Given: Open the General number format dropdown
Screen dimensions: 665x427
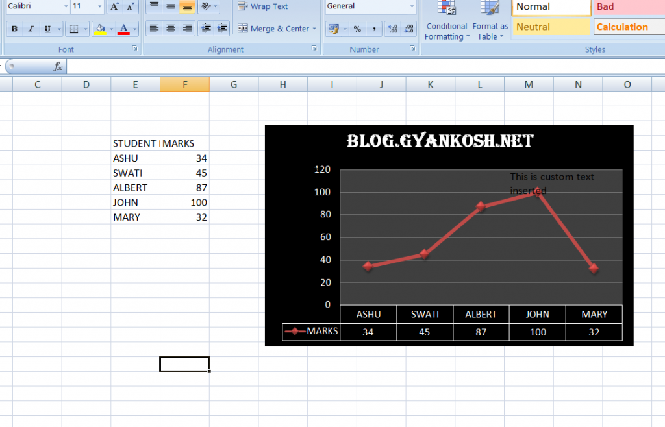Looking at the screenshot, I should tap(412, 6).
